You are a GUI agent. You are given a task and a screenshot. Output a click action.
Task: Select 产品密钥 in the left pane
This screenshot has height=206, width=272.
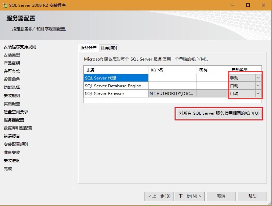pyautogui.click(x=12, y=63)
